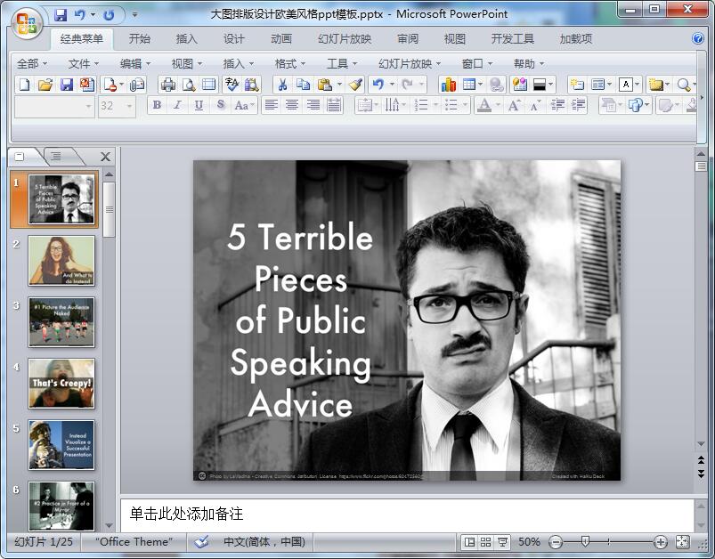The width and height of the screenshot is (715, 559).
Task: Insert a chart with the bar chart icon
Action: click(448, 85)
